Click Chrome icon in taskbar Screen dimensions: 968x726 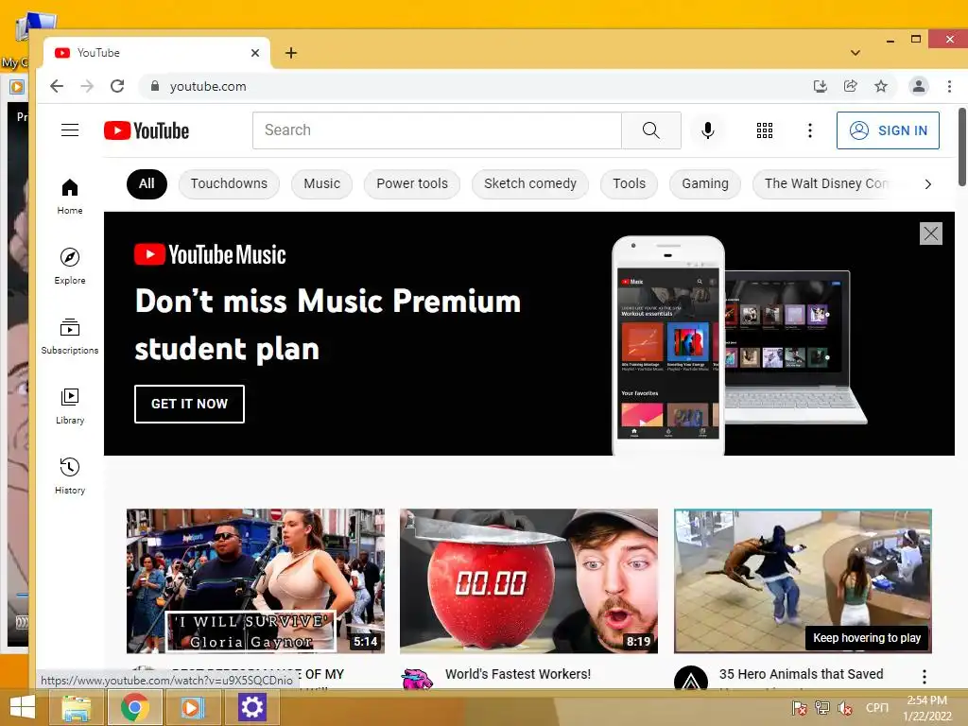tap(135, 707)
